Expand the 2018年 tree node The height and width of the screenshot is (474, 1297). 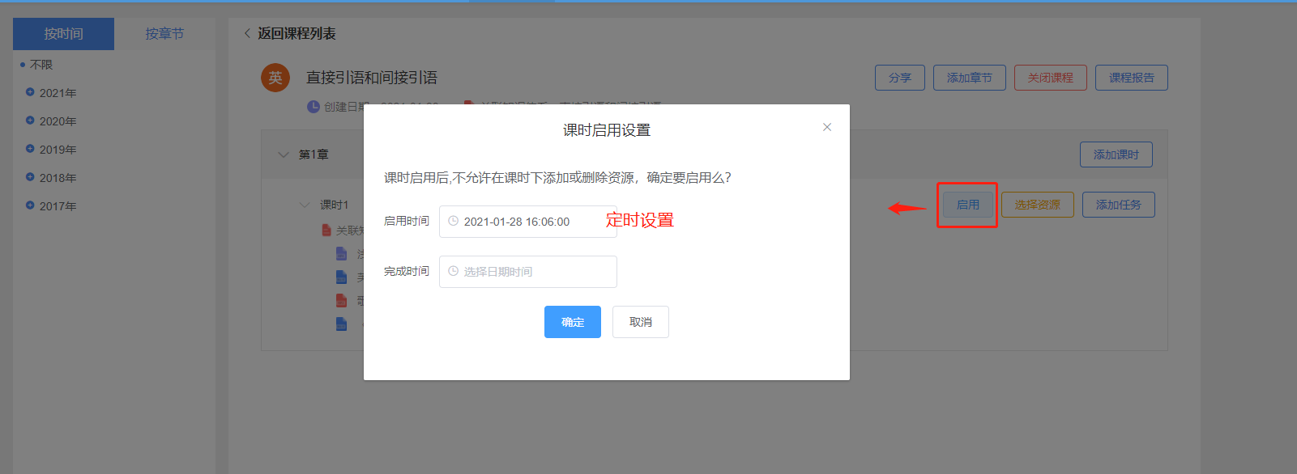tap(30, 177)
